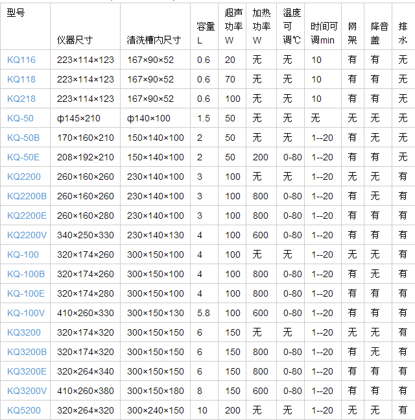Open the KQ2200E model link
Viewport: 415px width, 420px height.
(27, 216)
